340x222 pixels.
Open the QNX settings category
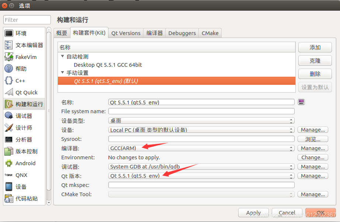24,175
